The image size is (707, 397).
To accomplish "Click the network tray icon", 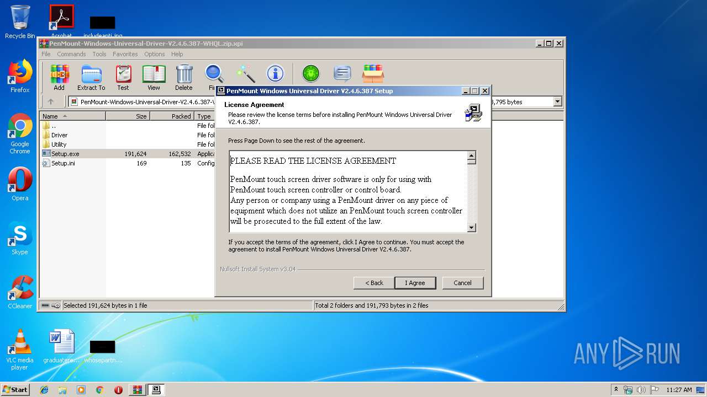I will (628, 390).
